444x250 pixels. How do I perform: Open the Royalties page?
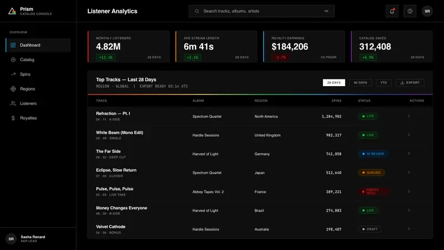coord(38,118)
